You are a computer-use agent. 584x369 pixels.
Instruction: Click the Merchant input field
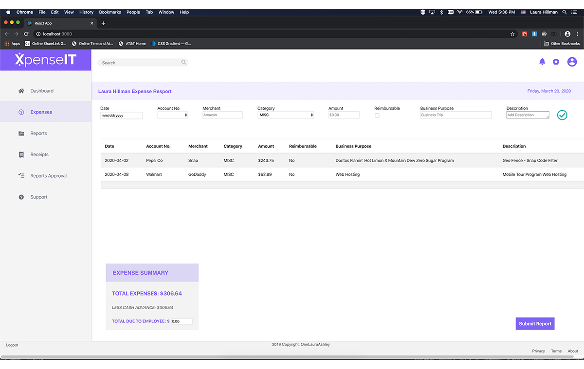[x=222, y=115]
